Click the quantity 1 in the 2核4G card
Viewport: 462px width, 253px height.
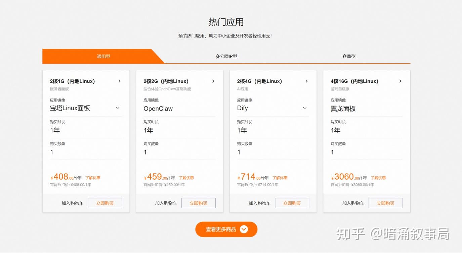[239, 152]
